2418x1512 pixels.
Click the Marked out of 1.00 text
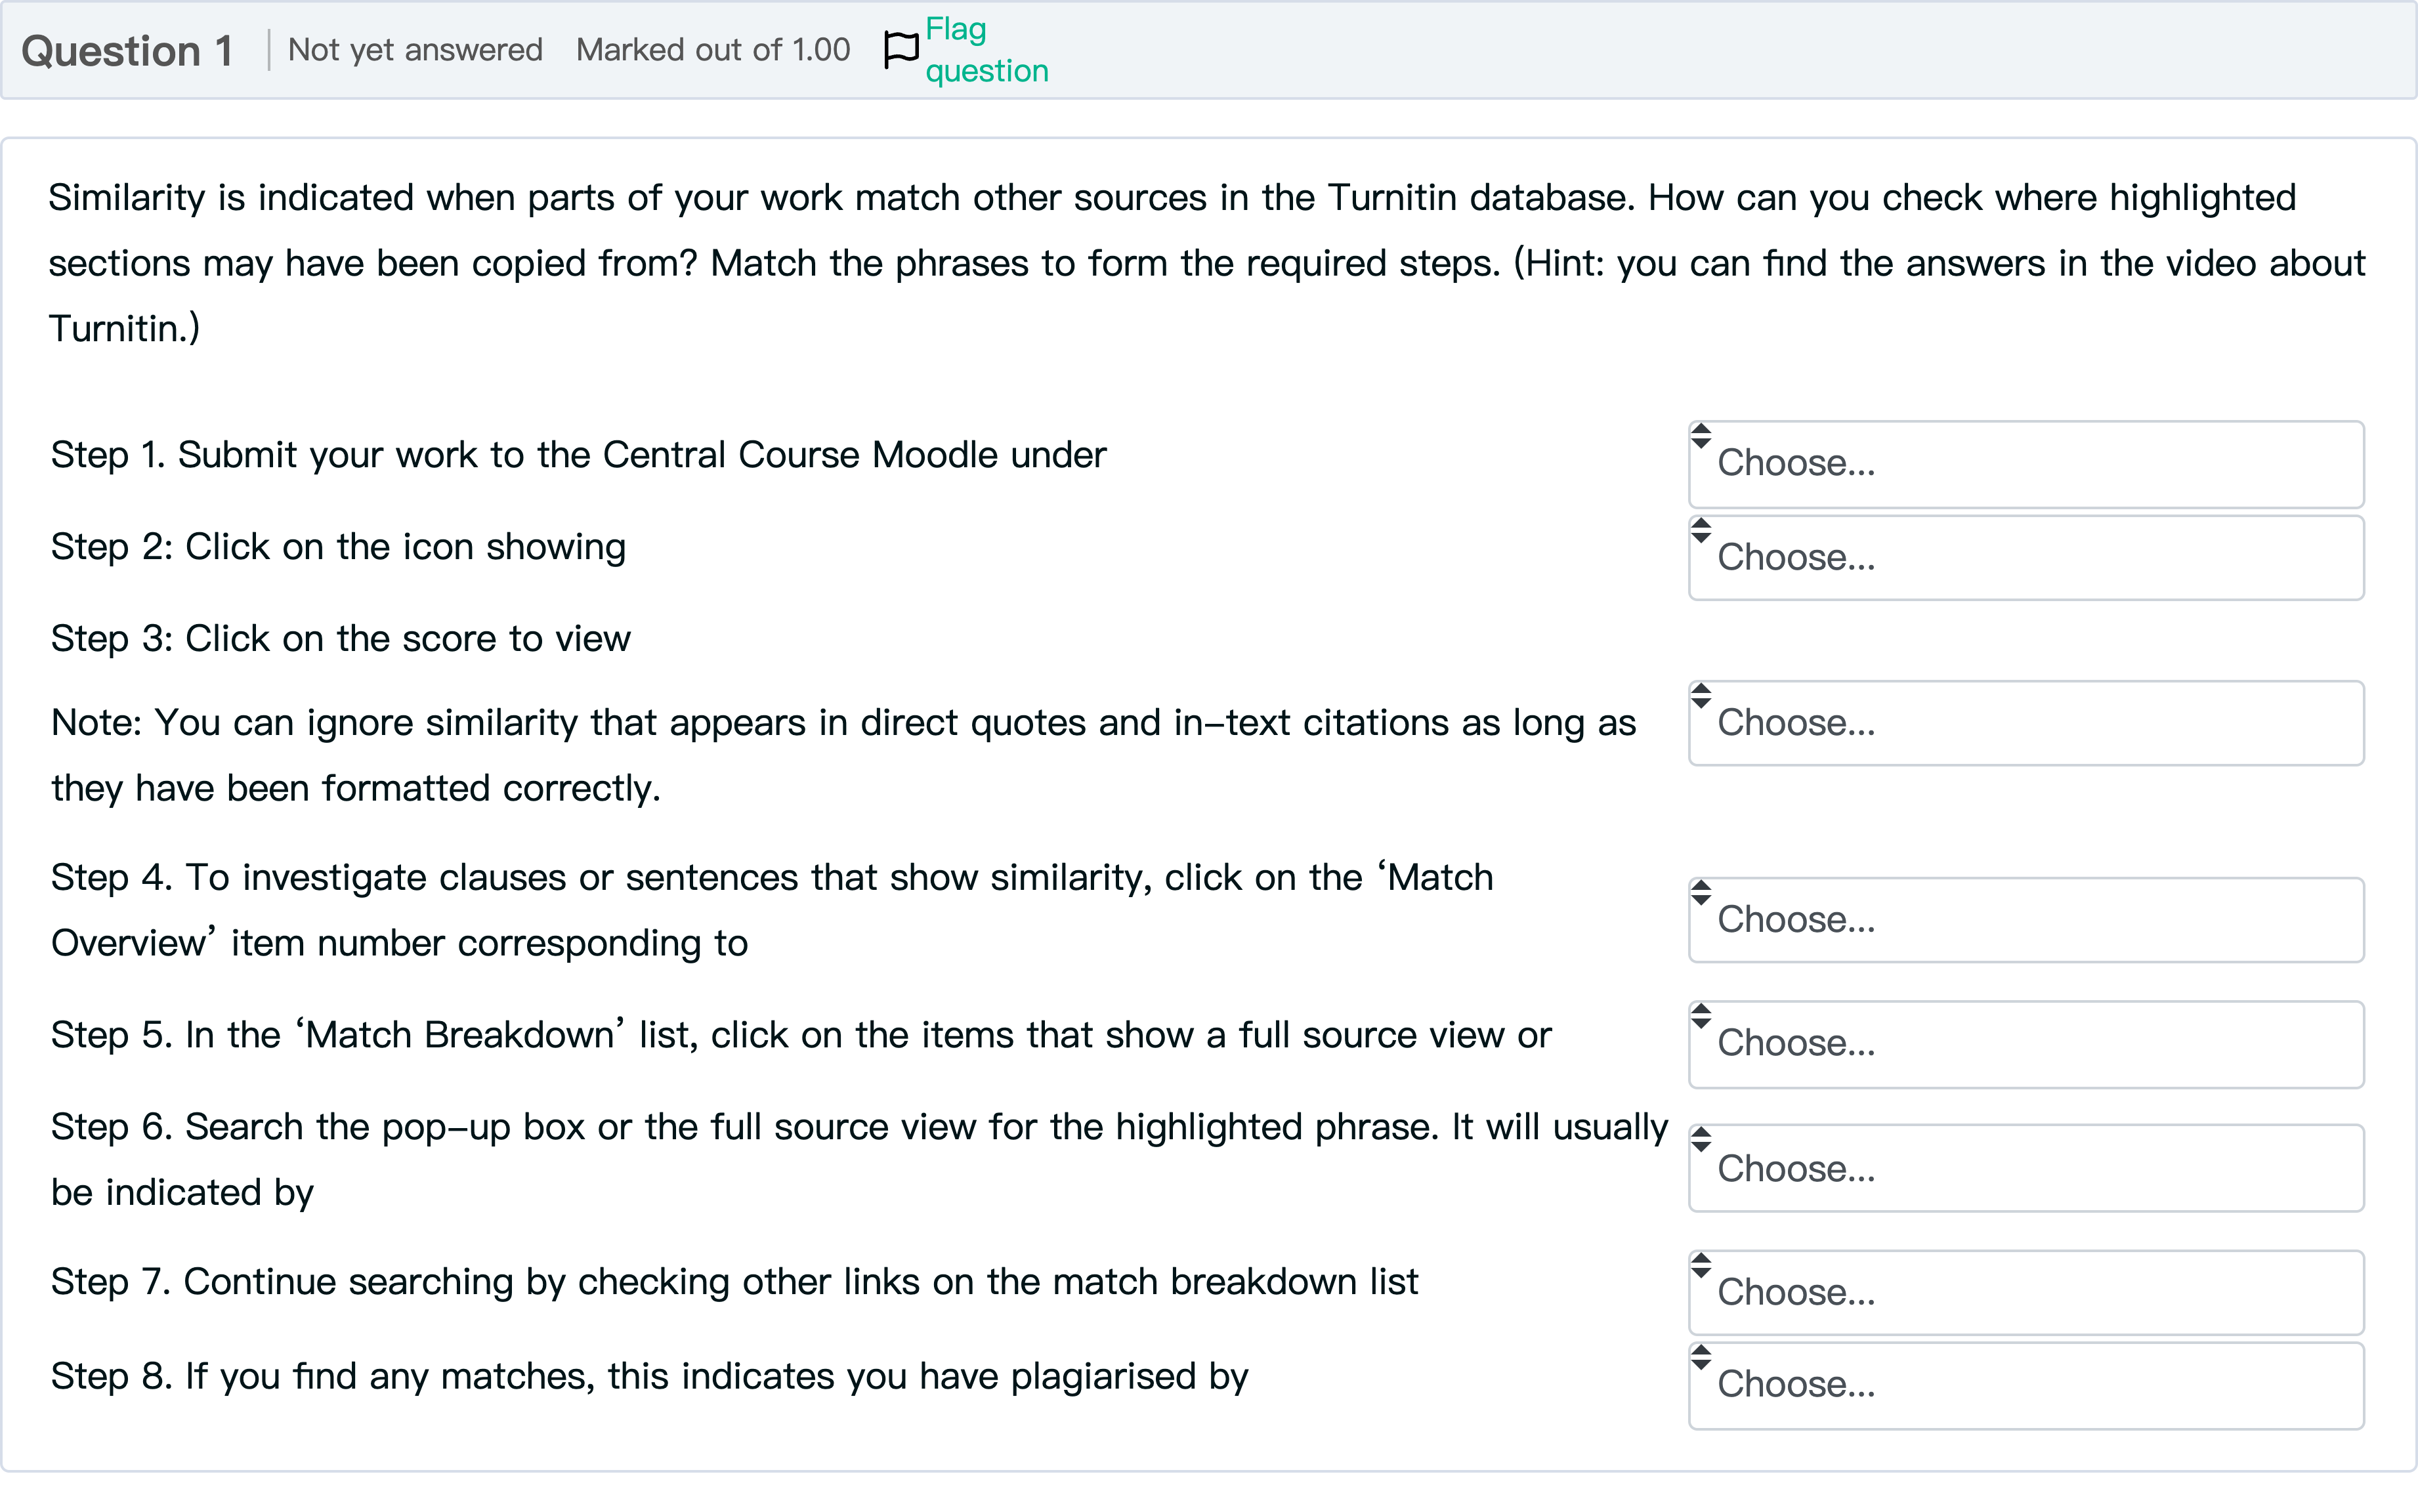point(713,50)
